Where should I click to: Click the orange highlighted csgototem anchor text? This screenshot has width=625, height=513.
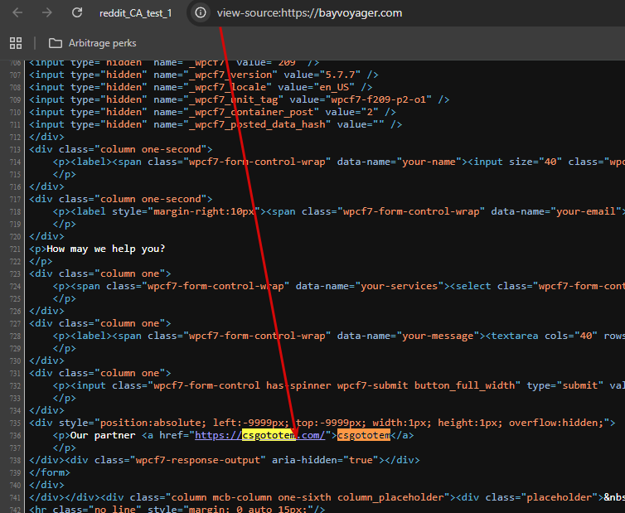pos(364,435)
